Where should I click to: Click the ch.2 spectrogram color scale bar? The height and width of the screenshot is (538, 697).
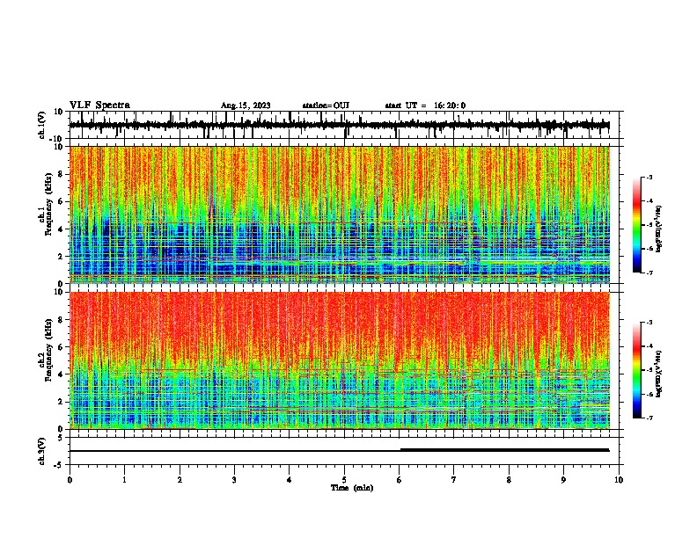[x=636, y=370]
